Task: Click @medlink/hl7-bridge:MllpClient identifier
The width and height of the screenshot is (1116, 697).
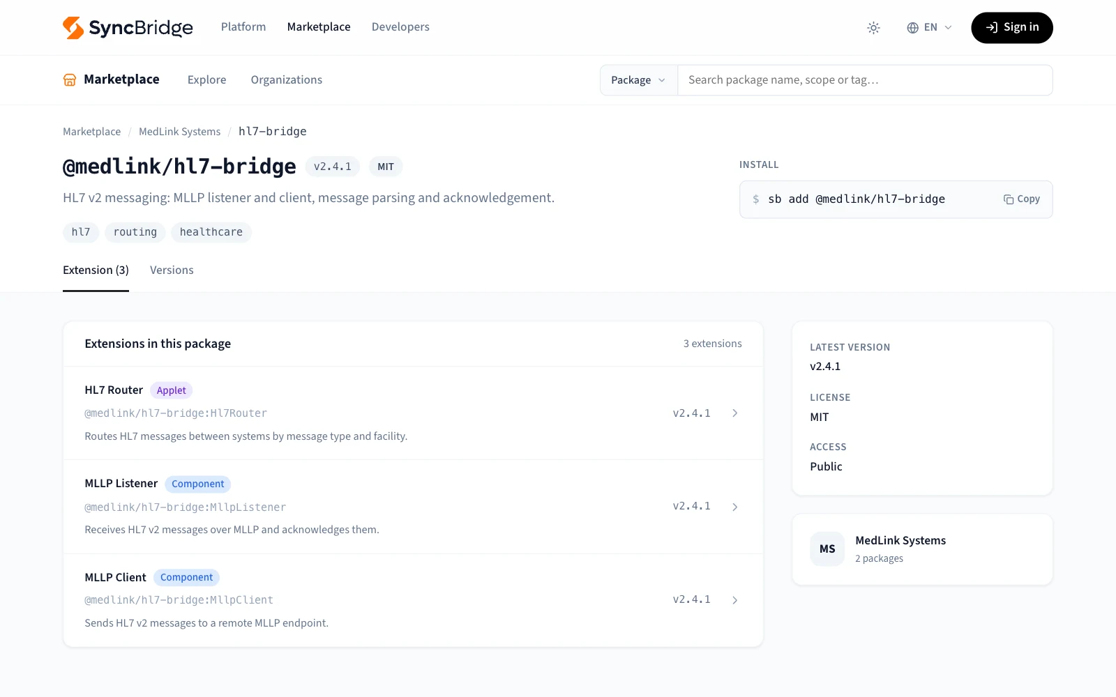Action: tap(179, 600)
